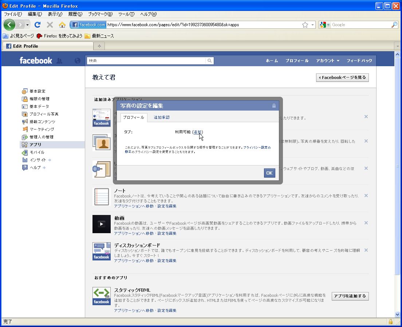Click the ディスカッションボード application icon
This screenshot has height=327, width=402.
(x=102, y=251)
